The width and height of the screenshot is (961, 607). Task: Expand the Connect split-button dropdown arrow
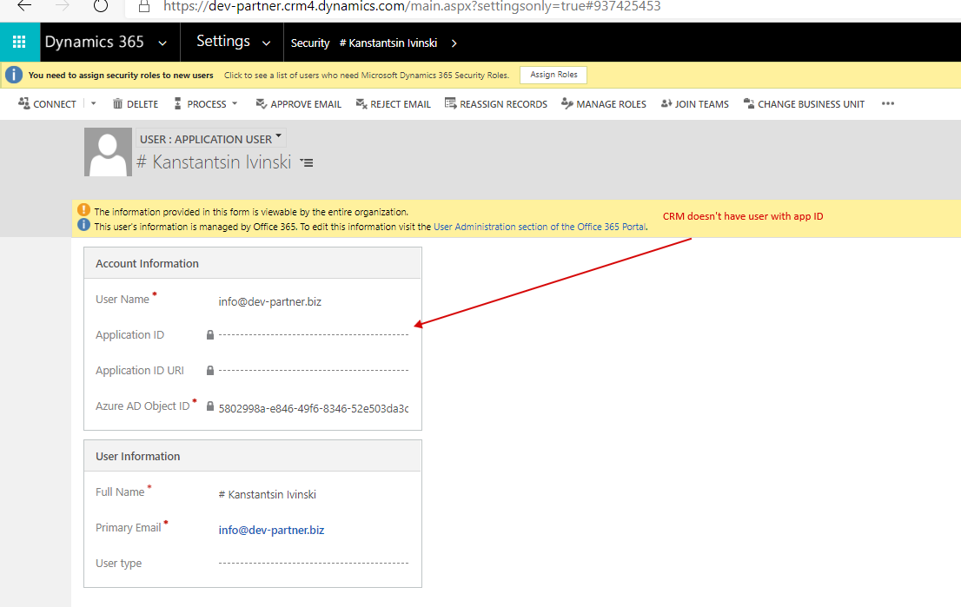click(x=93, y=103)
